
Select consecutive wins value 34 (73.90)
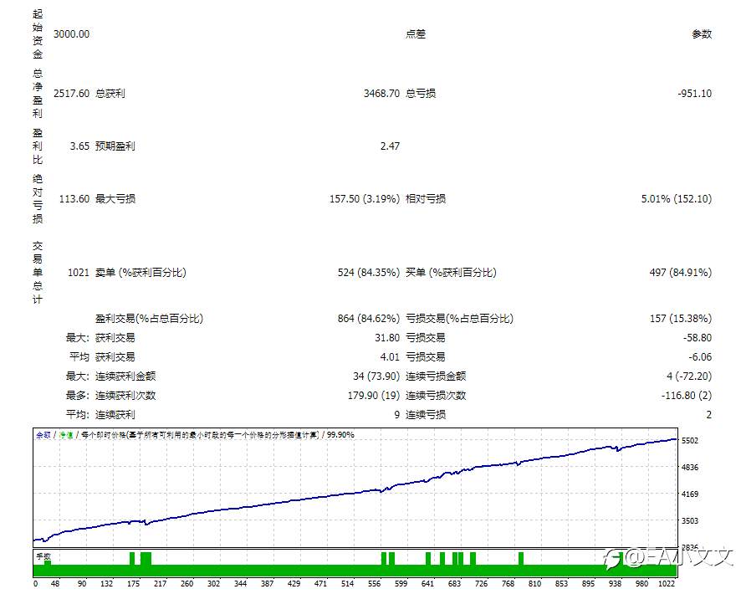(376, 376)
